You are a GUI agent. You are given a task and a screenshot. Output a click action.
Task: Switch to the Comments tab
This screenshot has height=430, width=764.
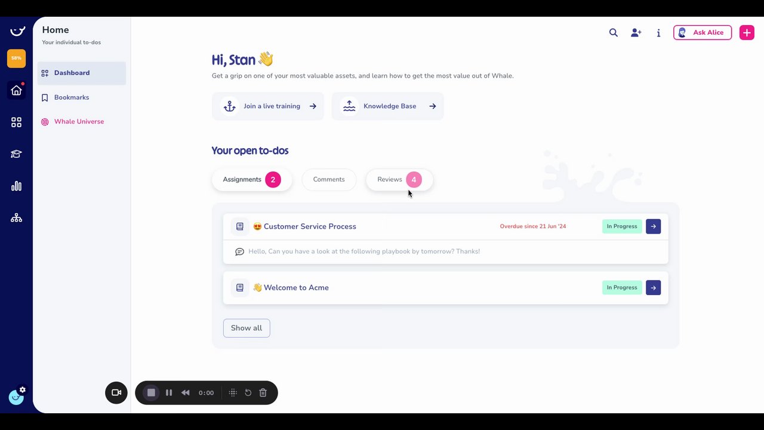tap(329, 180)
